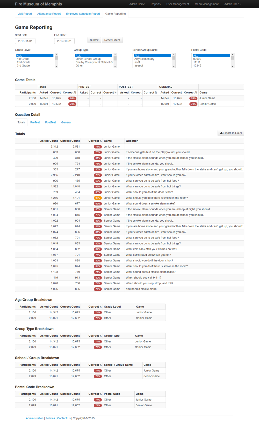
Task: Choose aseedf in the School/Group Name list
Action: click(x=152, y=66)
